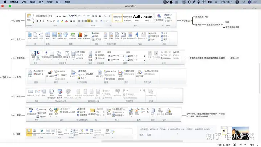Open the 帮助 menu
Image resolution: width=261 pixels, height=147 pixels.
(67, 2)
